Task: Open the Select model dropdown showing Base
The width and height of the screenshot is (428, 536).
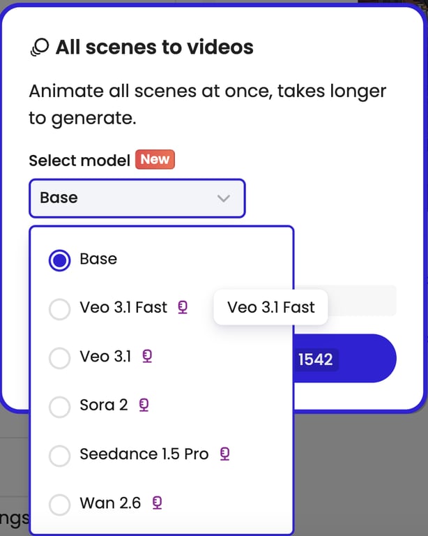Action: pos(137,198)
